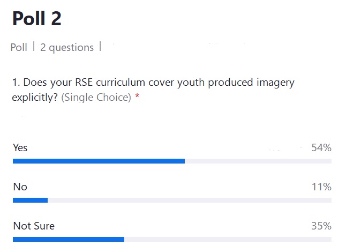
Task: Click the "(Single Choice)" label
Action: click(x=96, y=98)
